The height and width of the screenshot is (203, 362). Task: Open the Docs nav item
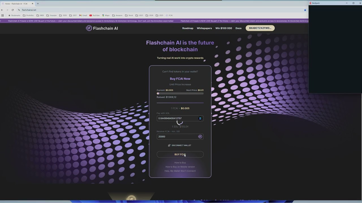[238, 28]
